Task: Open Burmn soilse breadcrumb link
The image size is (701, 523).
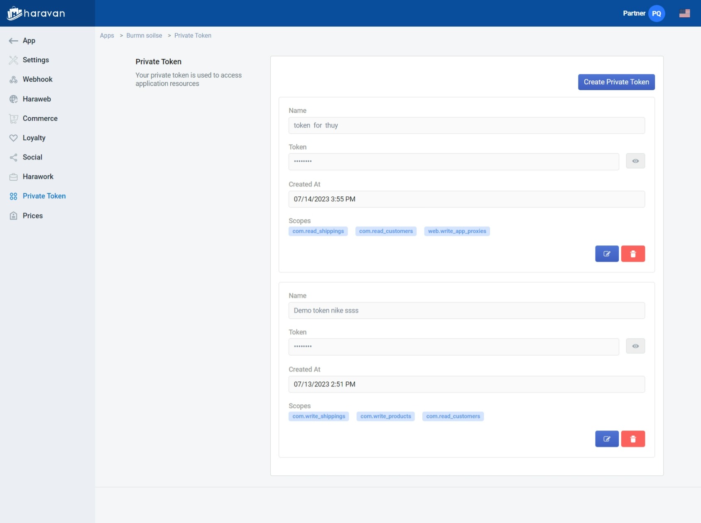Action: [x=144, y=35]
